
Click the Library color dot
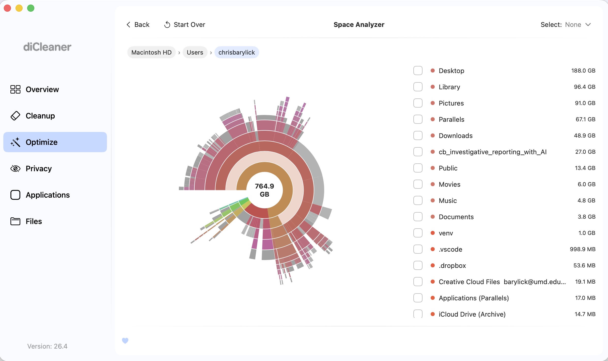pyautogui.click(x=433, y=87)
